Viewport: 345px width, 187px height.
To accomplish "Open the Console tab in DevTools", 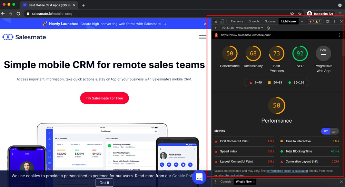I will [x=254, y=21].
